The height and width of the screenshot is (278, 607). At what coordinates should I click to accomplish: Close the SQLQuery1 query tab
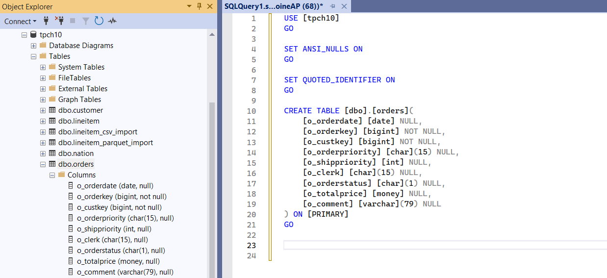(x=344, y=6)
